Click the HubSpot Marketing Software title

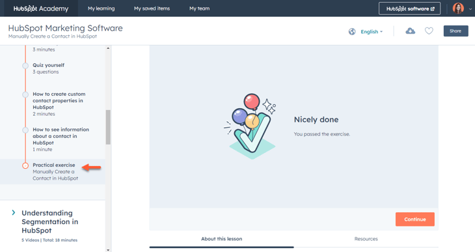[66, 28]
